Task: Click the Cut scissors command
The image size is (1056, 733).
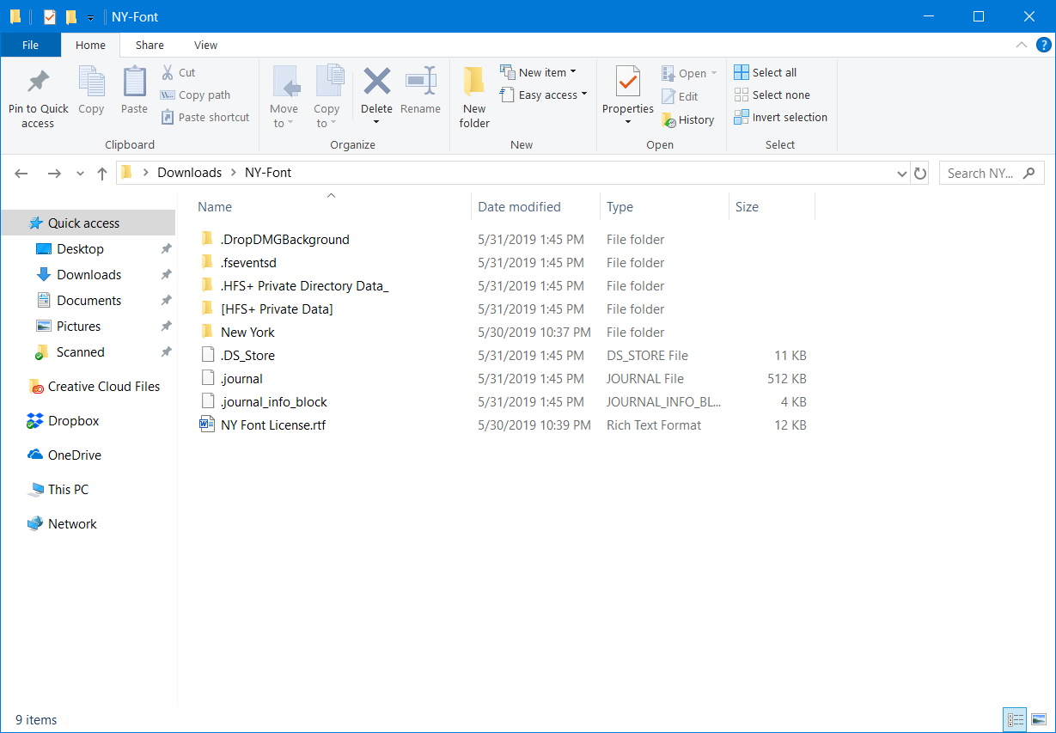Action: pyautogui.click(x=179, y=72)
